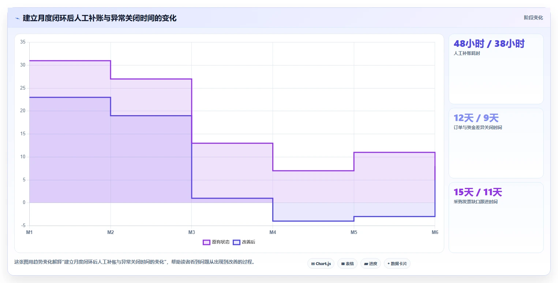The width and height of the screenshot is (558, 283).
Task: Click the 采购发票缺口跟进时间 card caption
Action: 475,202
